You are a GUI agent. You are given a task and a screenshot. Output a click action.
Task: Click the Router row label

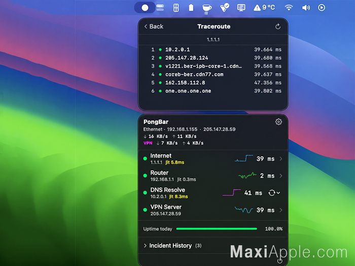pos(159,173)
